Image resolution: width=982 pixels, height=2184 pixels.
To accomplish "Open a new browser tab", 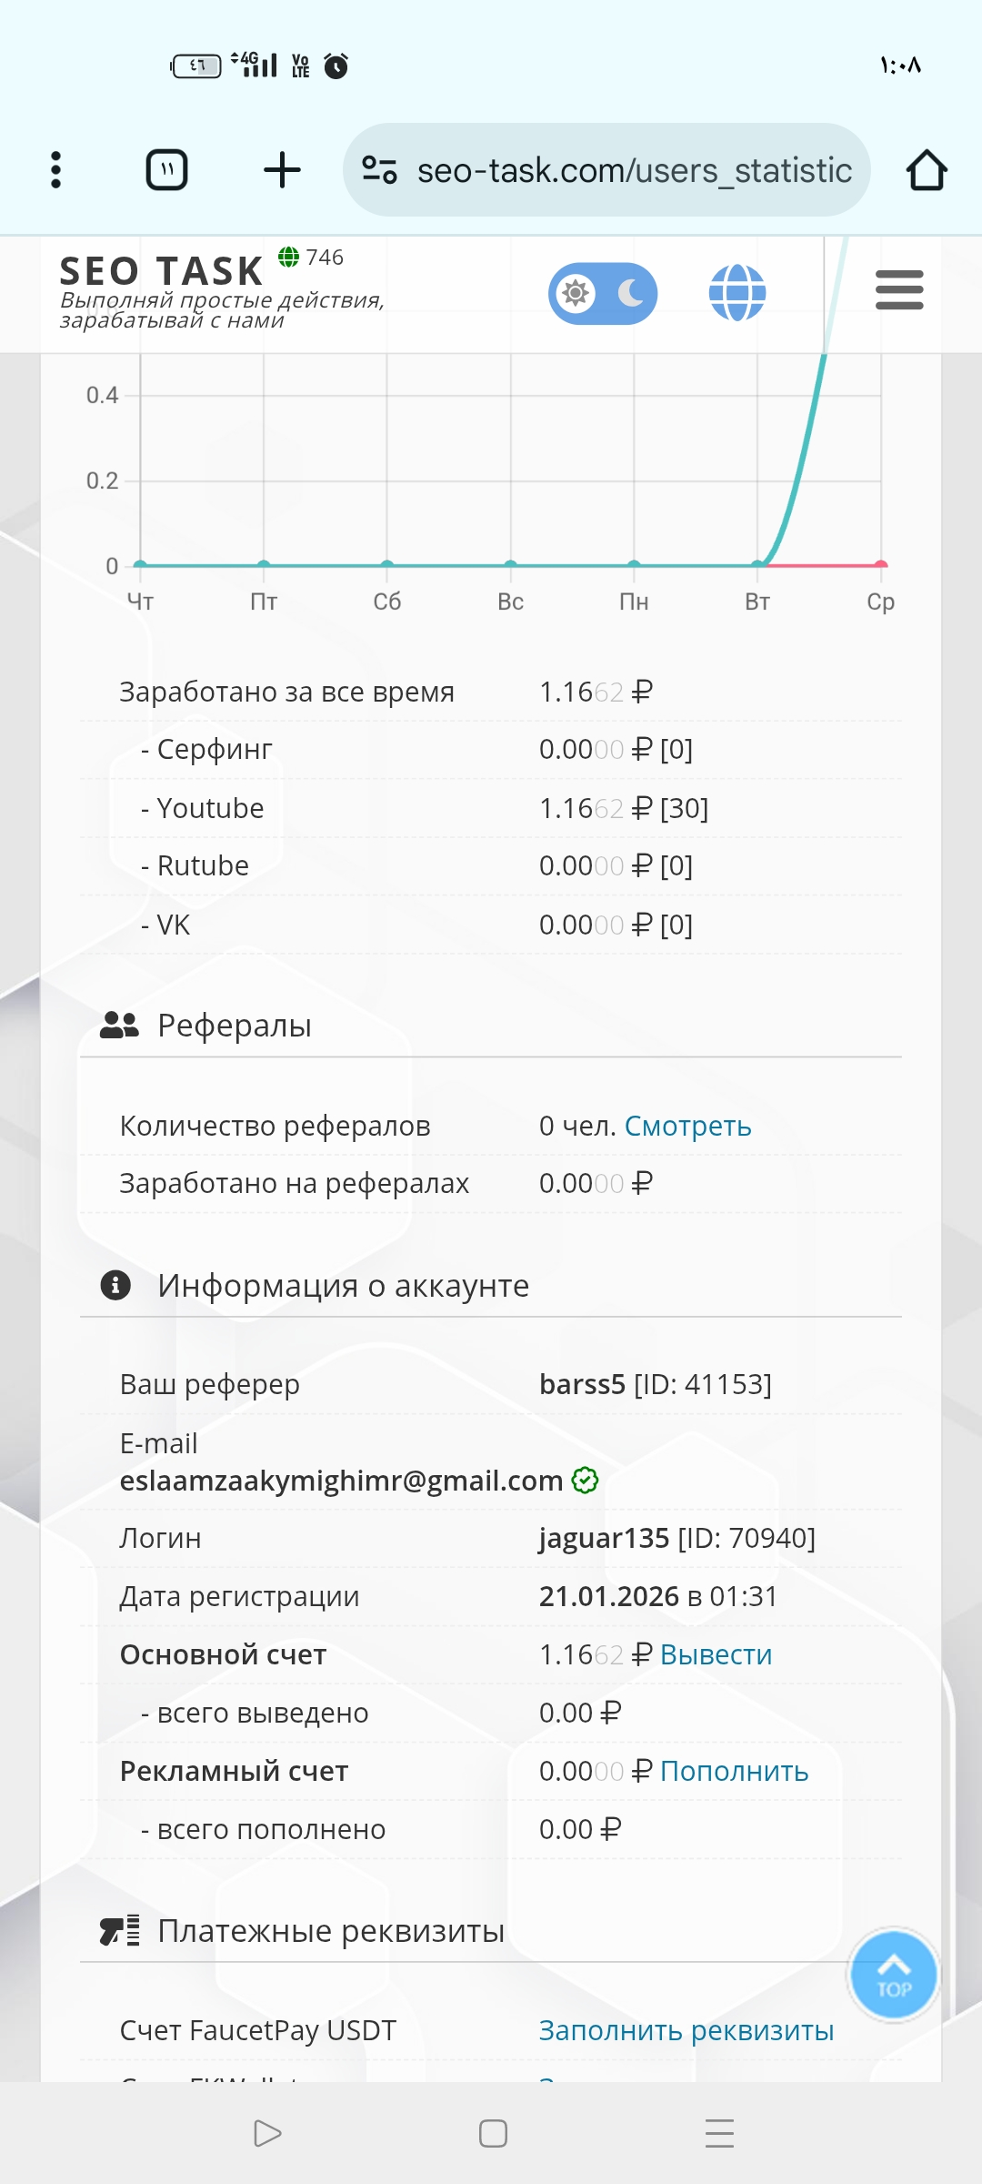I will point(282,170).
